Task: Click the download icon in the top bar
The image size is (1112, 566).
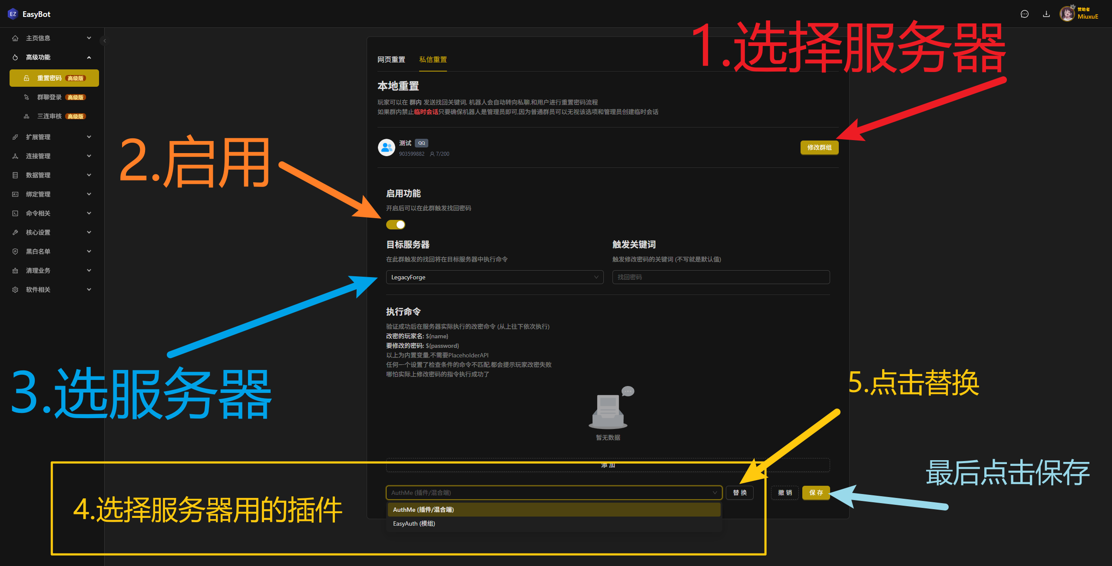Action: pos(1046,14)
